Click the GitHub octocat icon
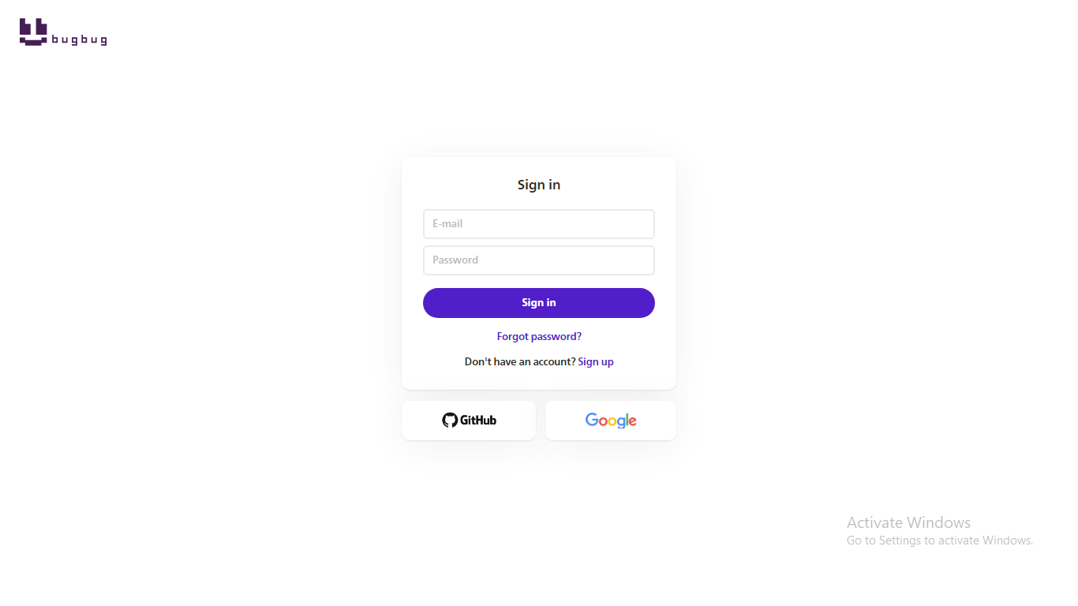This screenshot has height=606, width=1078. pos(450,421)
